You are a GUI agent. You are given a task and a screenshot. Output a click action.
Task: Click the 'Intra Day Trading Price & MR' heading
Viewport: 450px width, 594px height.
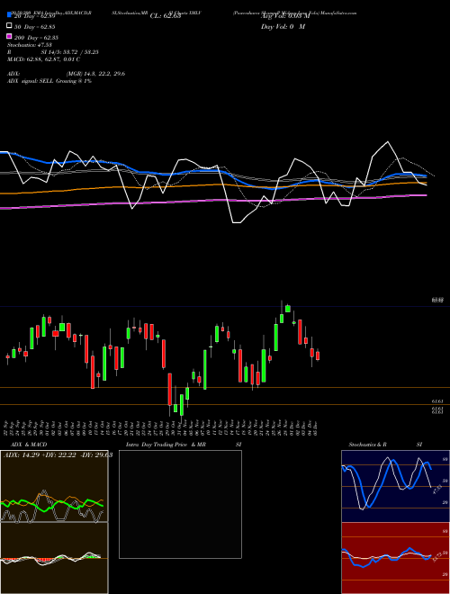(x=166, y=445)
